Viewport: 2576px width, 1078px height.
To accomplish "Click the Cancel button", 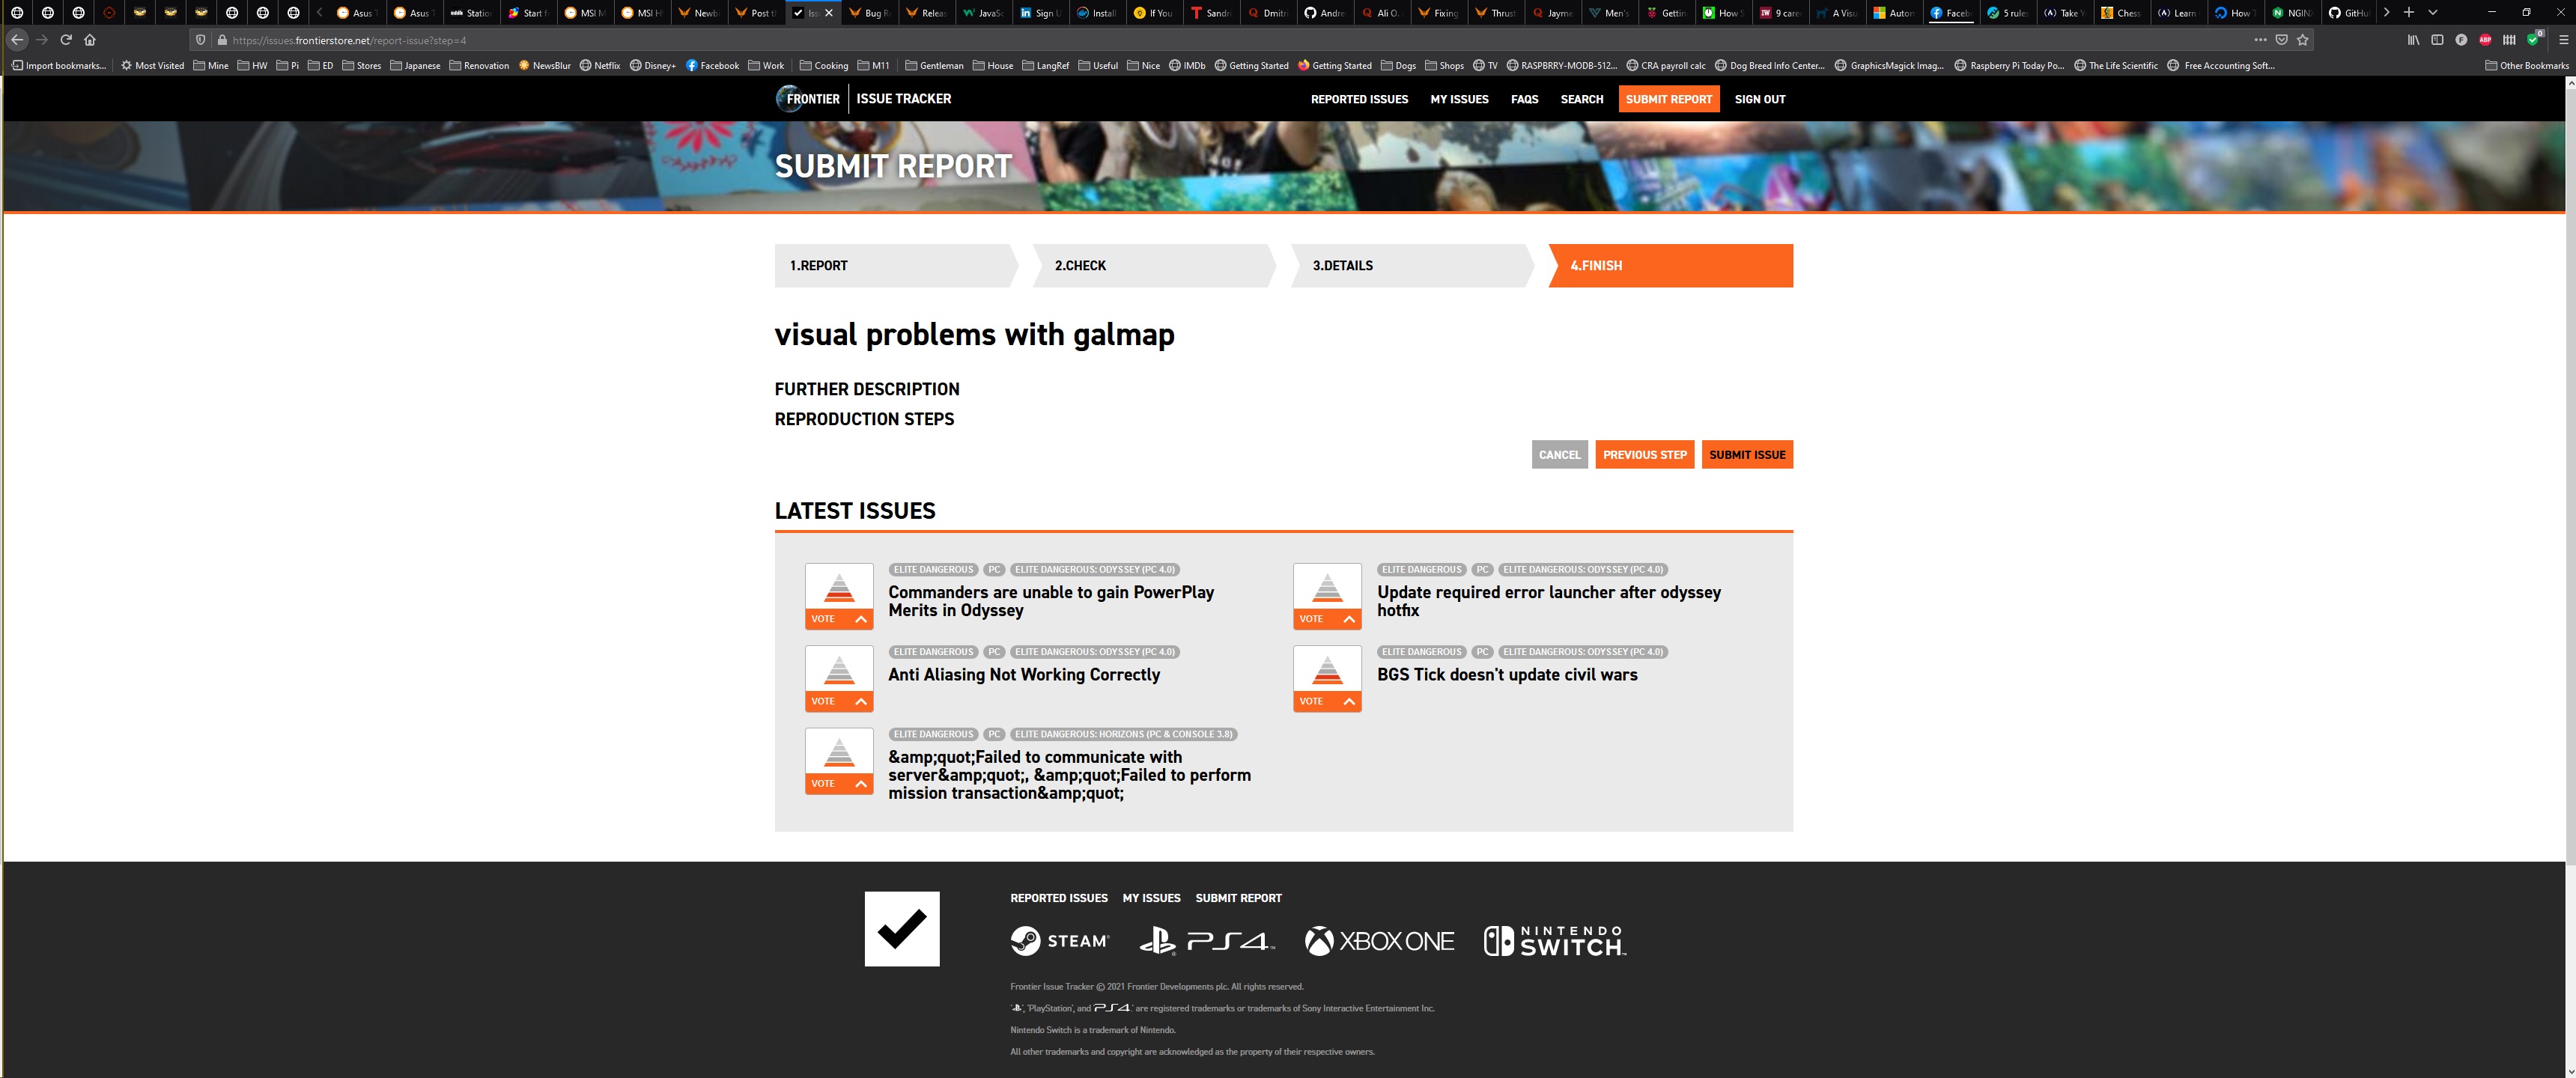I will pos(1559,455).
